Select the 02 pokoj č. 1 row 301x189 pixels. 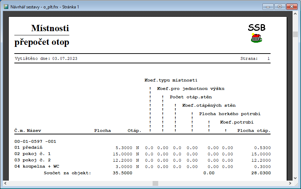click(x=33, y=154)
